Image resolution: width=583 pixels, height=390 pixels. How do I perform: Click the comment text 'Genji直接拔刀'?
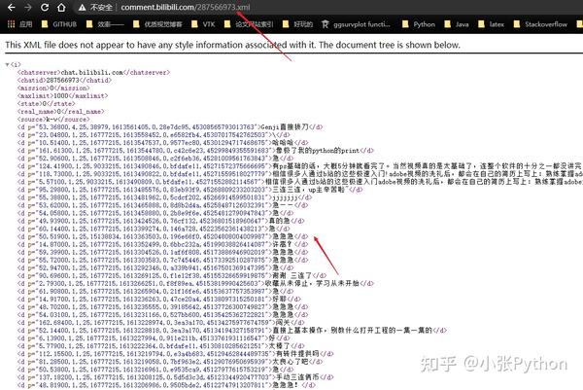click(285, 126)
